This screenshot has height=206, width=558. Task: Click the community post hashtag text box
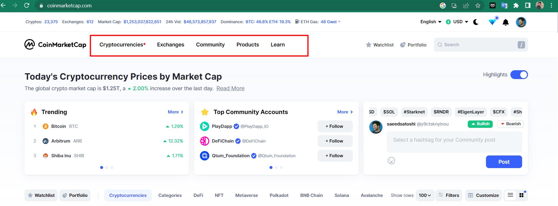[x=454, y=142]
